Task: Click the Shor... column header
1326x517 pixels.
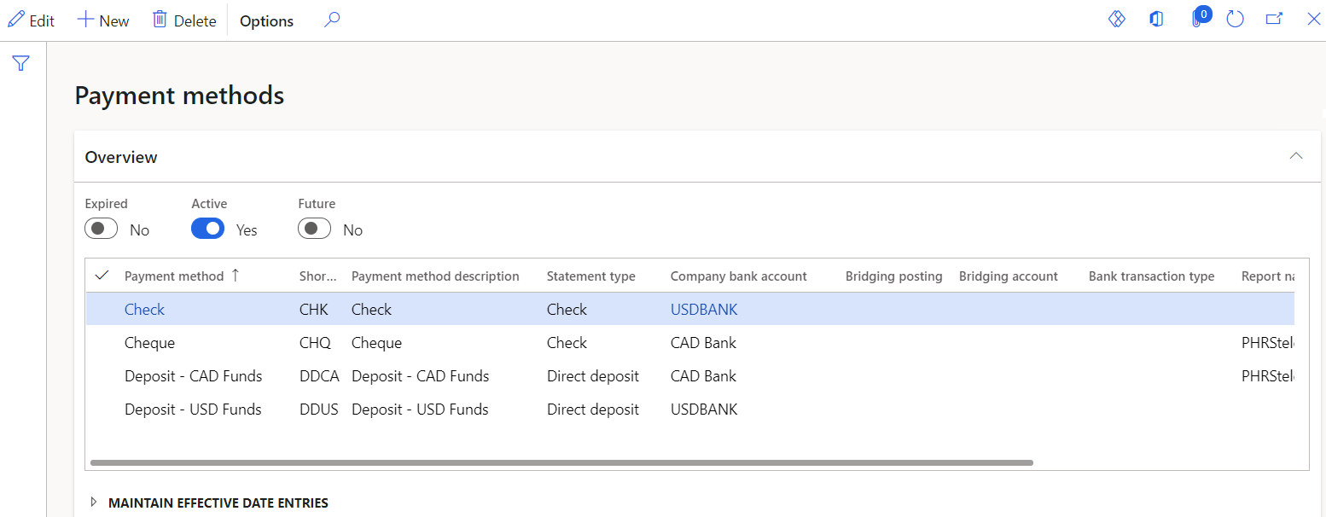Action: [318, 276]
